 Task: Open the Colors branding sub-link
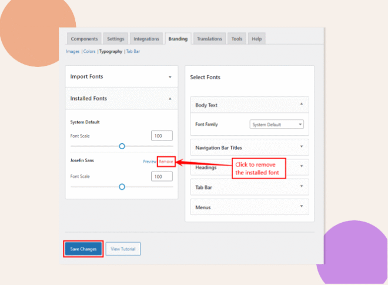(x=89, y=52)
